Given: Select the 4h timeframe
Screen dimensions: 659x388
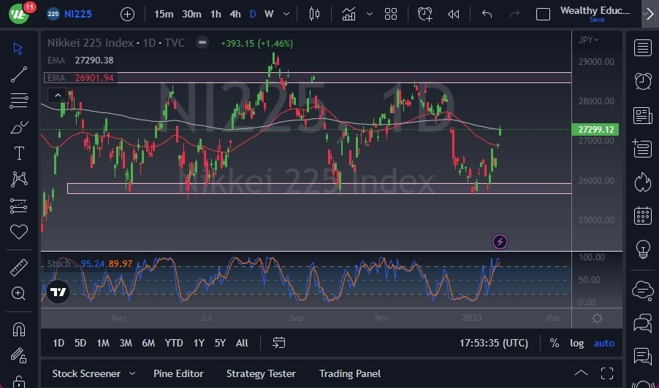Looking at the screenshot, I should pyautogui.click(x=235, y=14).
